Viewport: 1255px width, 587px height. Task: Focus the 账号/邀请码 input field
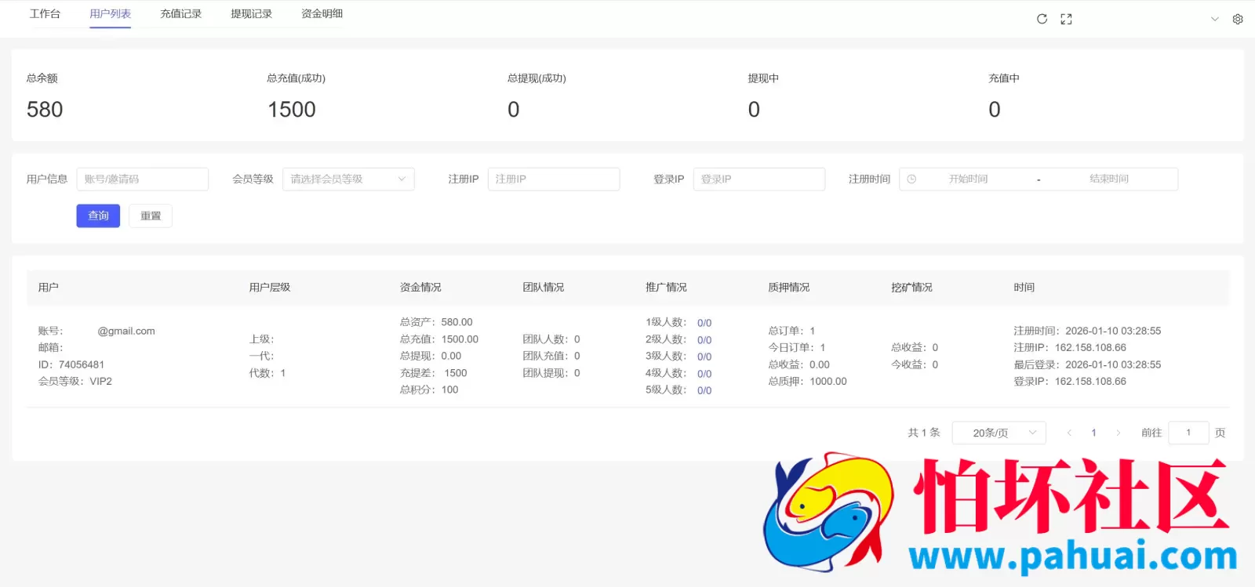pos(143,179)
